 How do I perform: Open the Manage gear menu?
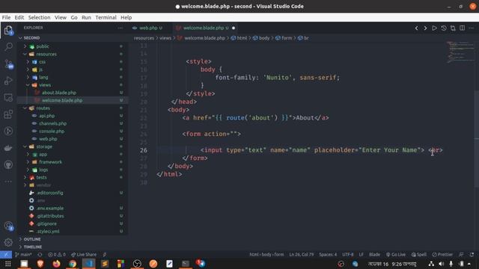click(x=8, y=243)
